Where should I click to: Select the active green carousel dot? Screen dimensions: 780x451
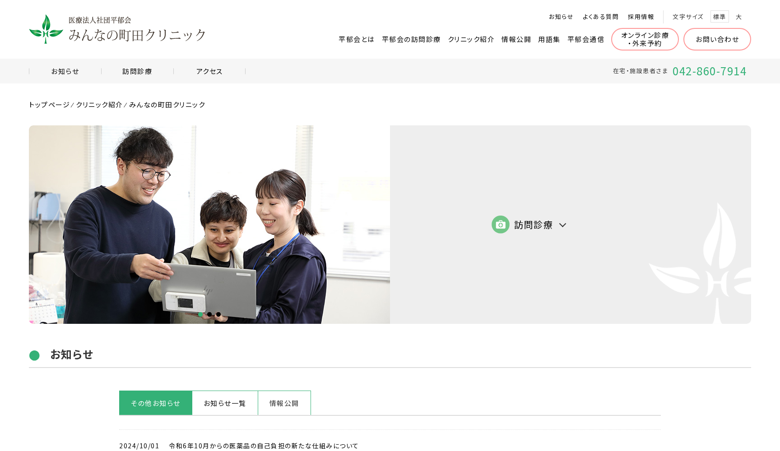[x=200, y=314]
